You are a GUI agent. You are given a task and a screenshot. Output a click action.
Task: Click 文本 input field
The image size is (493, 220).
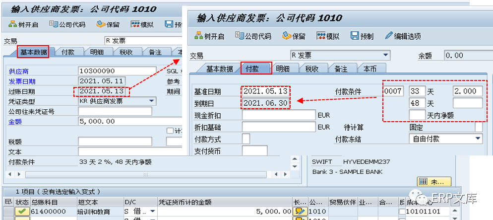(129, 151)
